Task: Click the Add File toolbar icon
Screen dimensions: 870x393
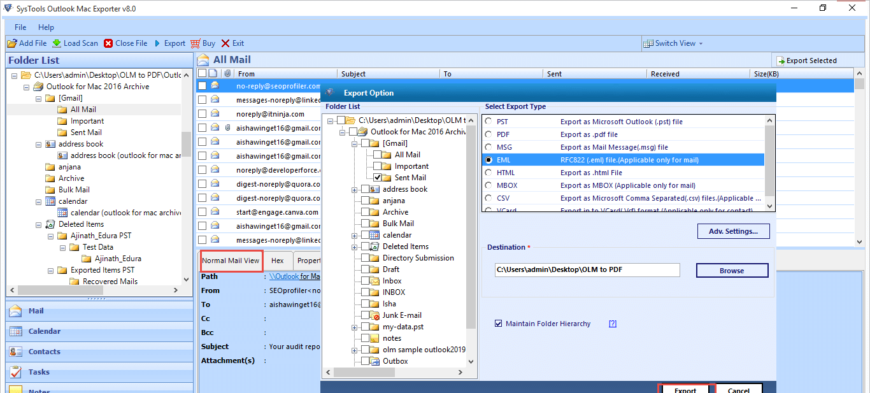Action: (x=12, y=43)
